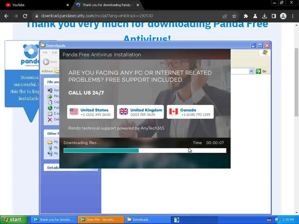Click the Move this file icon
The image size is (299, 224).
50,96
